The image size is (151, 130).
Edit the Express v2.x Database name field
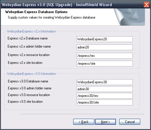coord(104,39)
